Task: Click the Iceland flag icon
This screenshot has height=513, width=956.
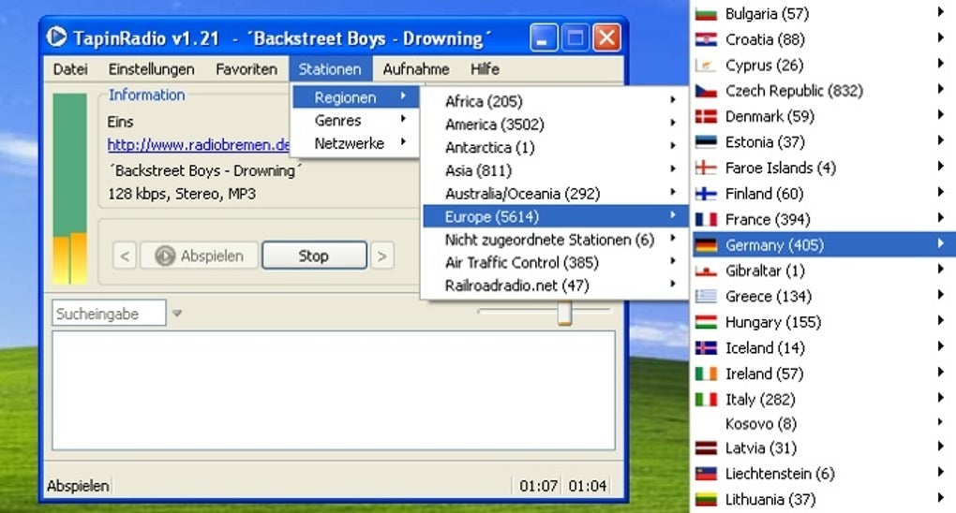Action: [x=706, y=348]
